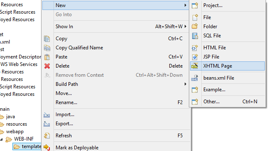The image size is (271, 151).
Task: Click the beans.xml File icon
Action: pos(195,78)
